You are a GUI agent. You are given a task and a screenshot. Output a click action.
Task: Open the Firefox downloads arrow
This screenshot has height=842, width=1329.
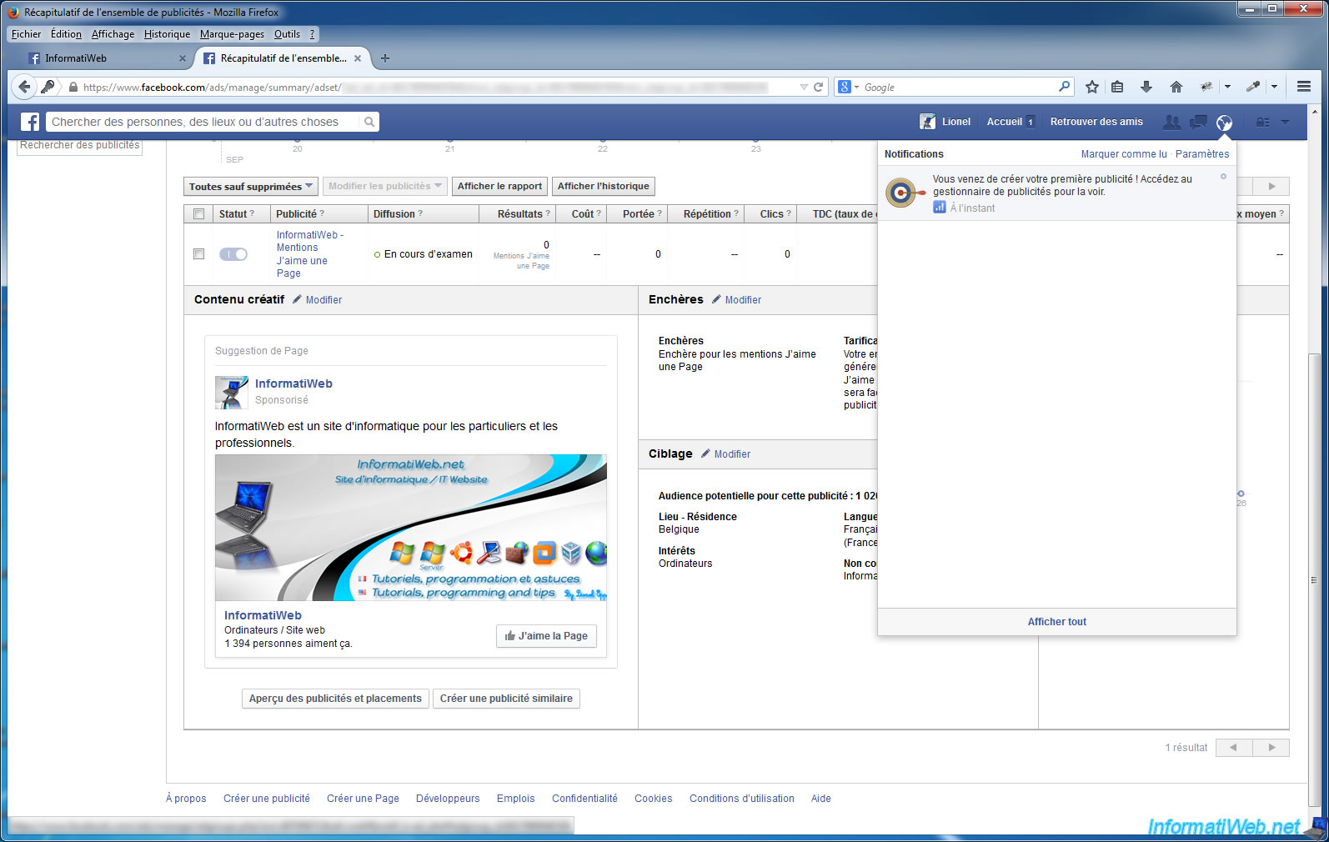(1146, 87)
